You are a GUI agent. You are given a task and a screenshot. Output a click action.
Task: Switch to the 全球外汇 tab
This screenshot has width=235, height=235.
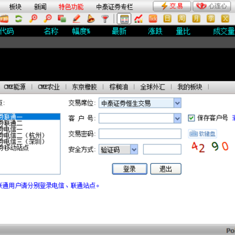(x=153, y=87)
